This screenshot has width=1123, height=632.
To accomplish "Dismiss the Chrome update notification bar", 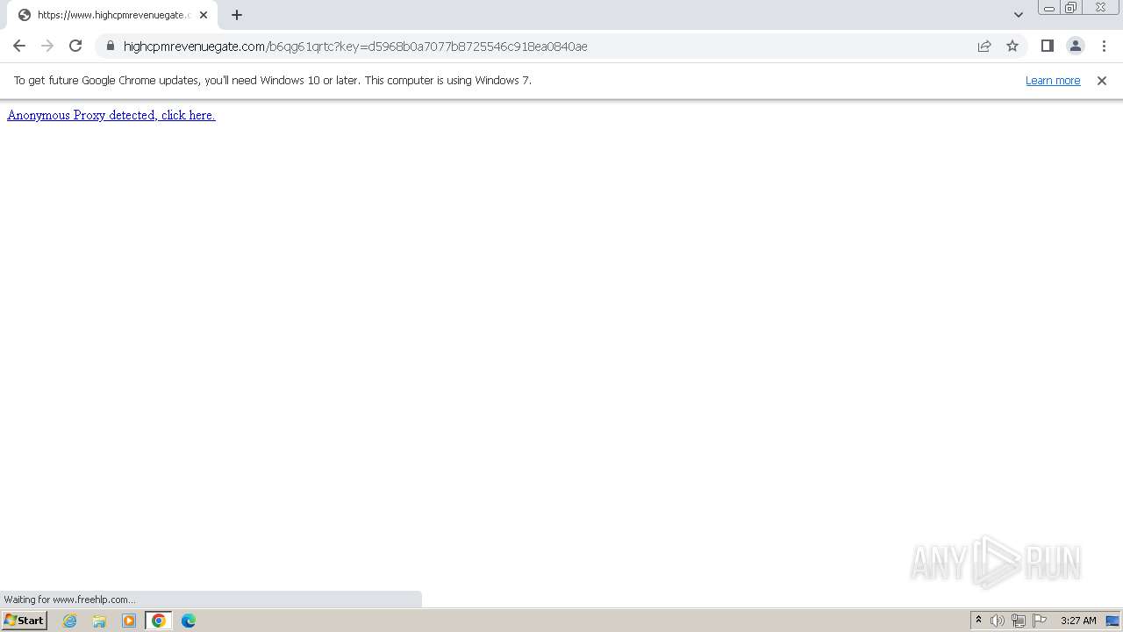I will click(x=1102, y=80).
